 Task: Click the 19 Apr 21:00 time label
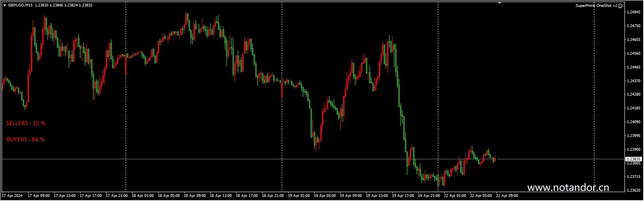[x=429, y=196]
